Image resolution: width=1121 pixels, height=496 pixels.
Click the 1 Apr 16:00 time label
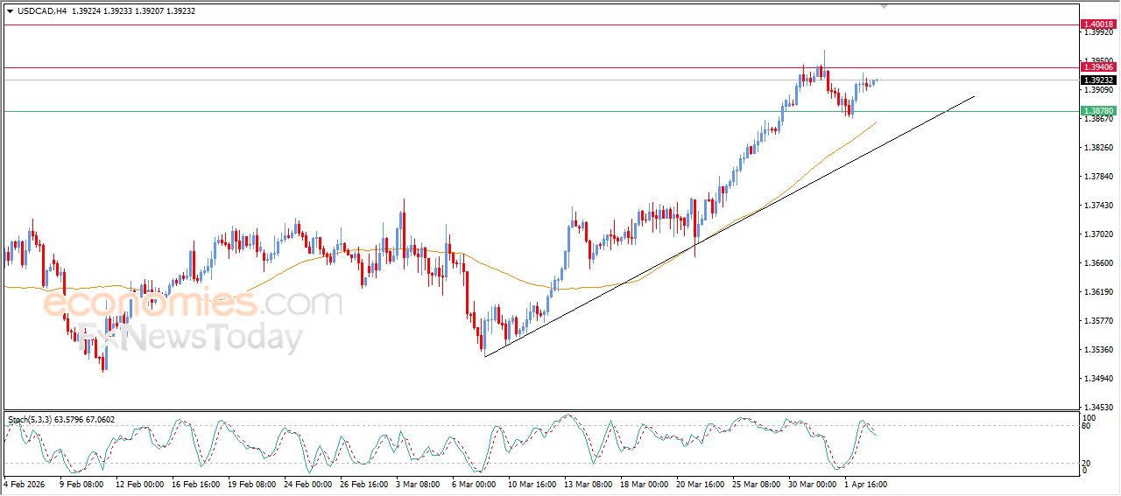867,484
